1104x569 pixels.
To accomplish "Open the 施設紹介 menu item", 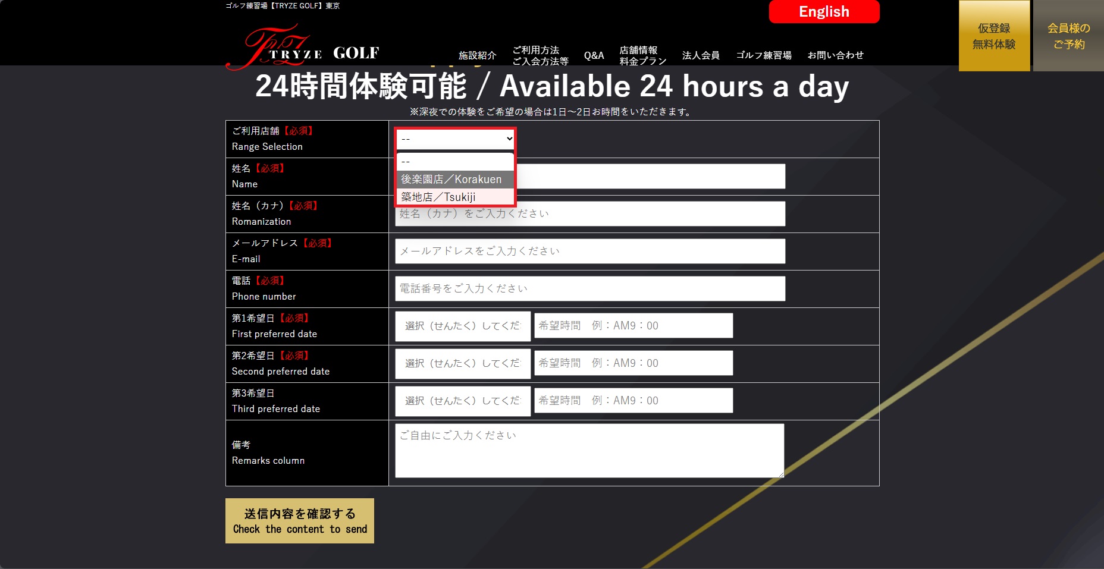I will [x=477, y=55].
